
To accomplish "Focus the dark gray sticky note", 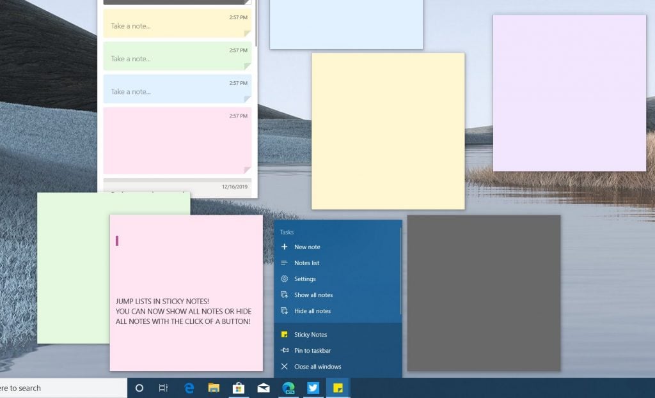I will (x=483, y=292).
